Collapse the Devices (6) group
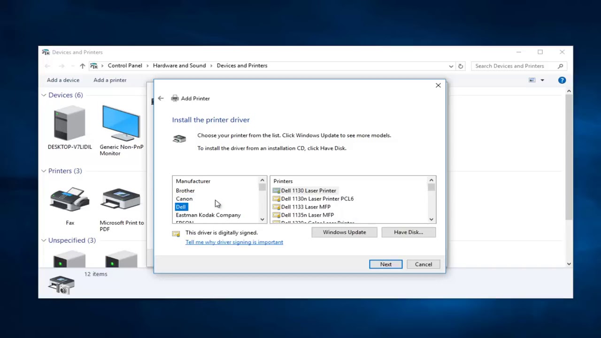Viewport: 601px width, 338px height. tap(44, 95)
